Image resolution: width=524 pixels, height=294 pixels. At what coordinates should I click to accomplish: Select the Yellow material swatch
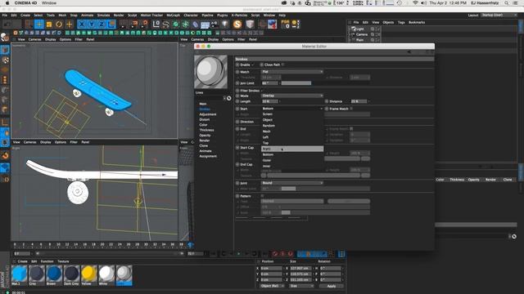[89, 275]
